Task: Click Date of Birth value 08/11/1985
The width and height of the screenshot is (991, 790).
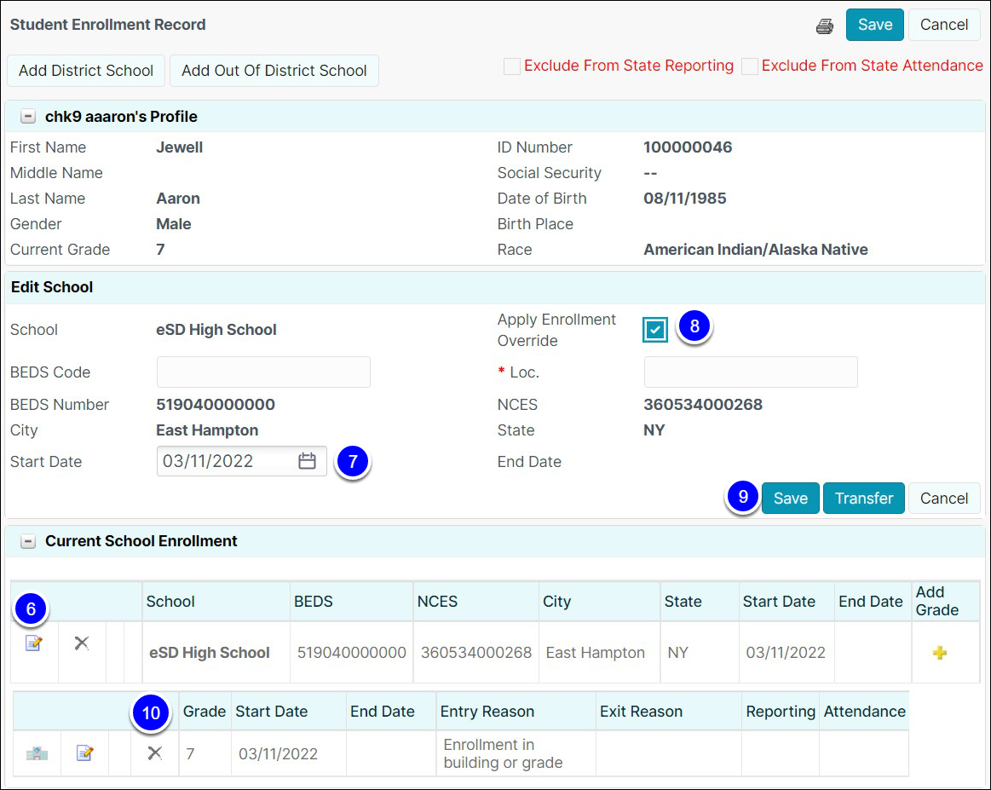Action: click(x=684, y=199)
